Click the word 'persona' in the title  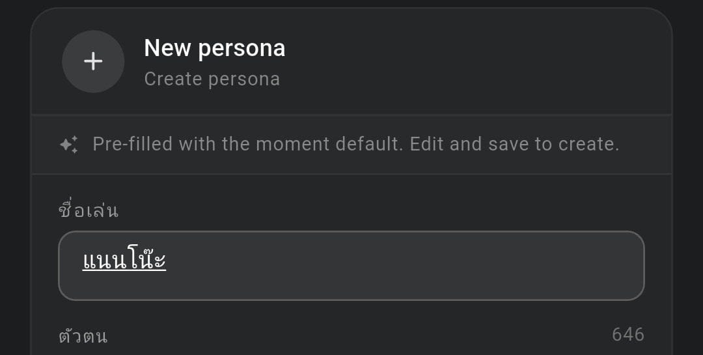pos(241,49)
